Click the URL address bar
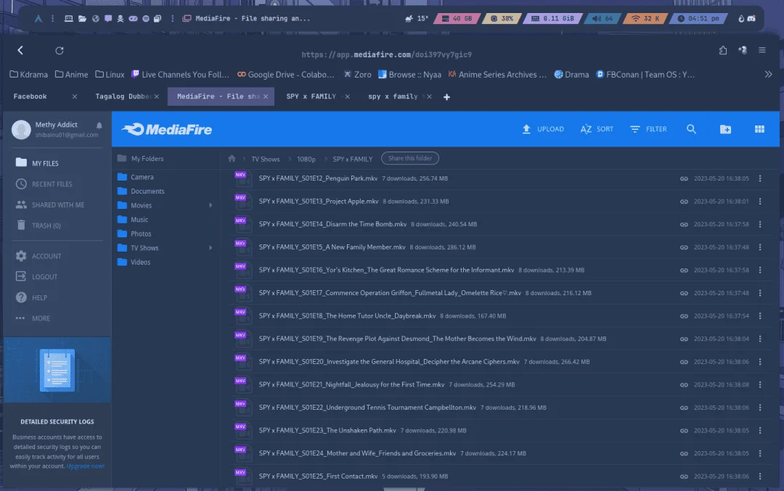Viewport: 784px width, 491px height. coord(386,54)
